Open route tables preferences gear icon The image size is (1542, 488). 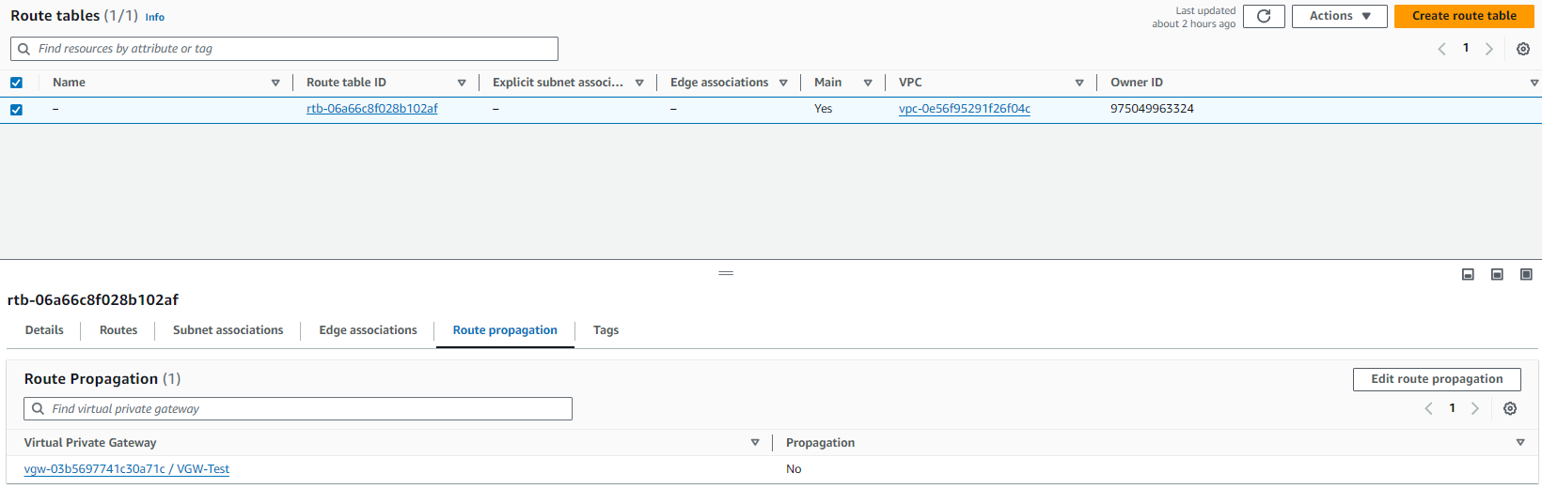click(1523, 49)
